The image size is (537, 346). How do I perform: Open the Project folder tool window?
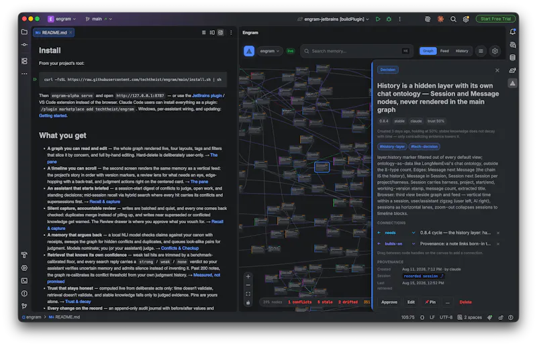(x=24, y=32)
